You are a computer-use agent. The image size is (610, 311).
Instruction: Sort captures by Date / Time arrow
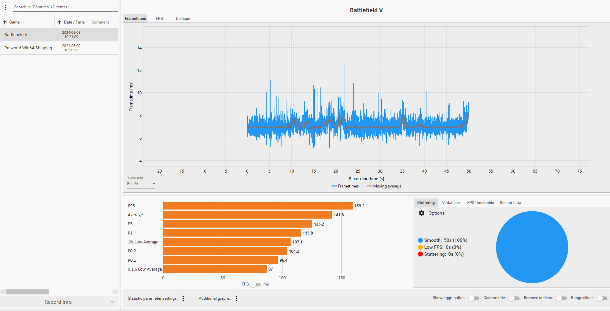coord(59,22)
